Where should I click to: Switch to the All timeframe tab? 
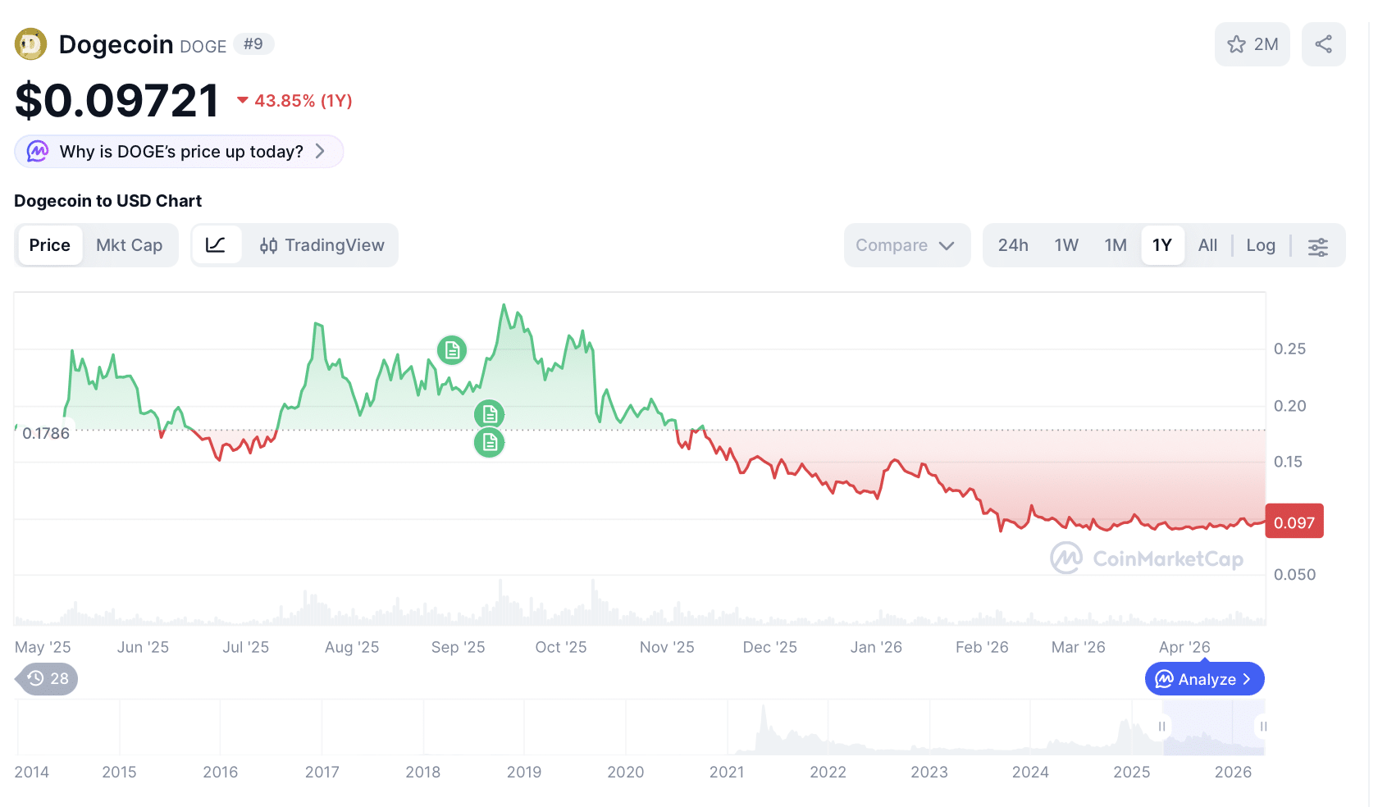[x=1207, y=244]
